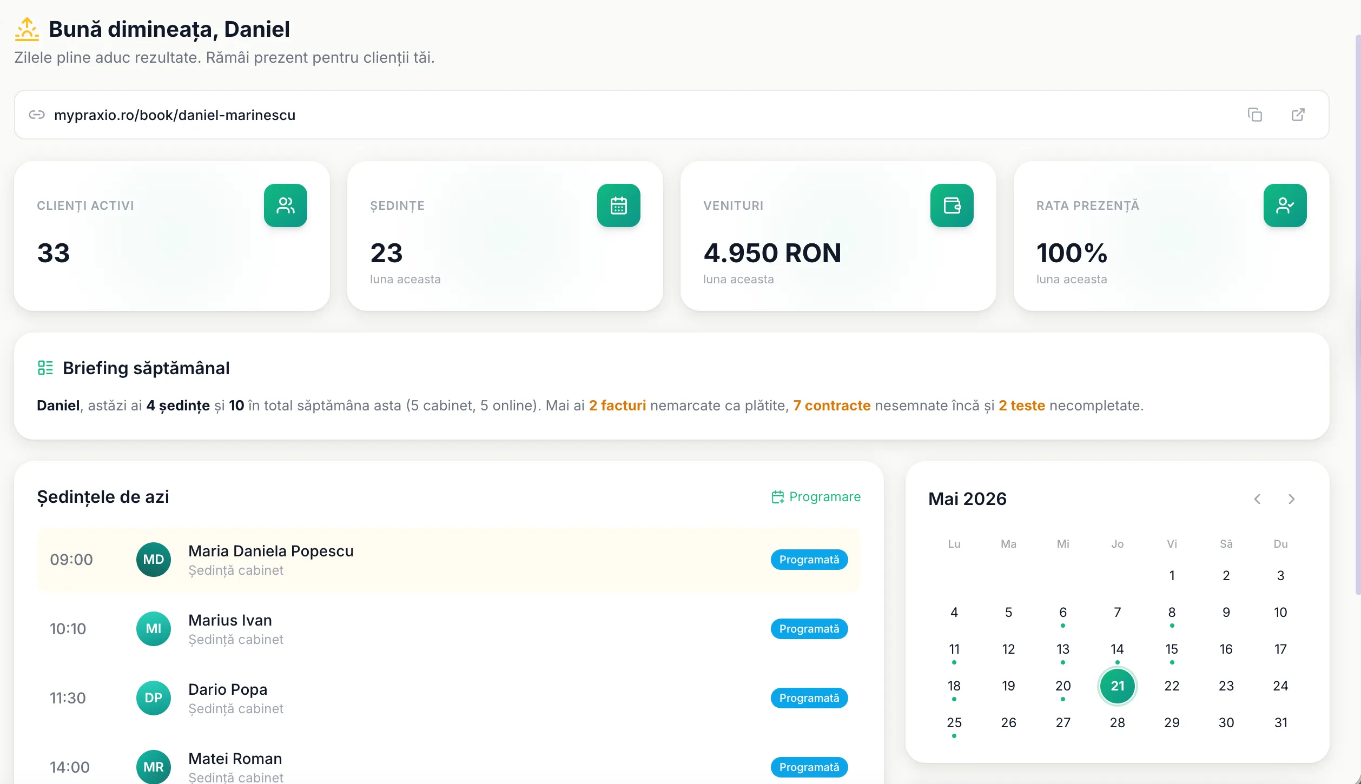1361x784 pixels.
Task: Click the 10:10 time label
Action: pyautogui.click(x=68, y=629)
